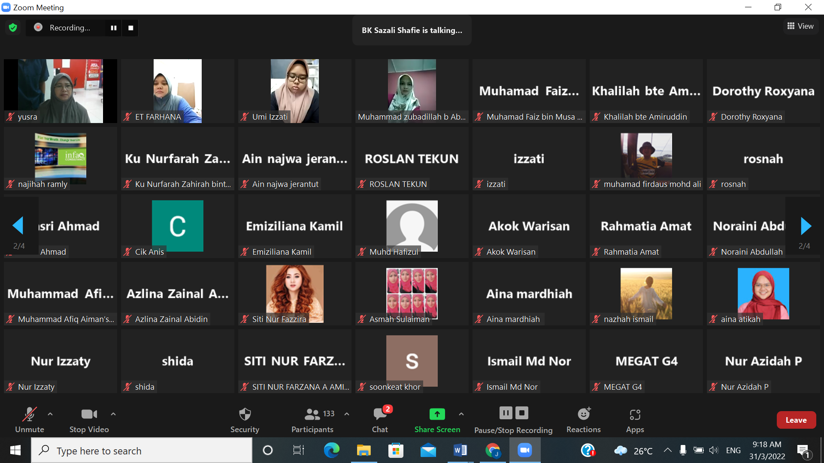Screen dimensions: 824x463
Task: Expand the participants options chevron
Action: pos(347,414)
